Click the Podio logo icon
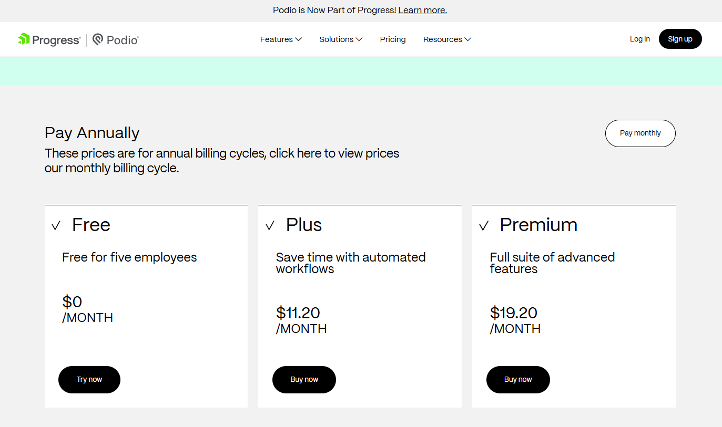Image resolution: width=722 pixels, height=427 pixels. pos(98,39)
